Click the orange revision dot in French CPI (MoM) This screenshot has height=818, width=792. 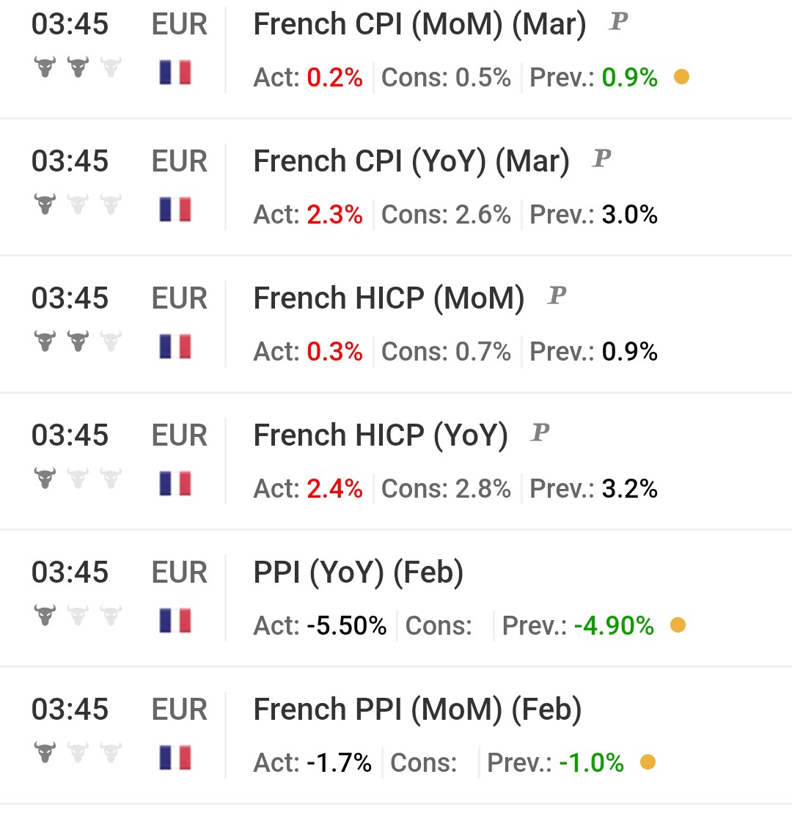(x=681, y=77)
